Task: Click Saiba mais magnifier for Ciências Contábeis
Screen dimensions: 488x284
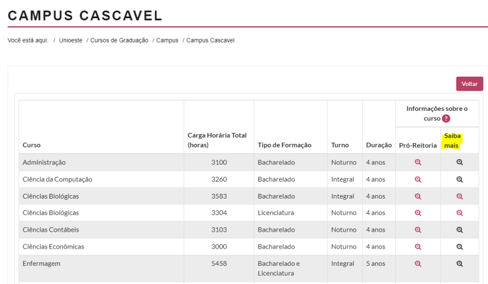Action: click(x=460, y=230)
